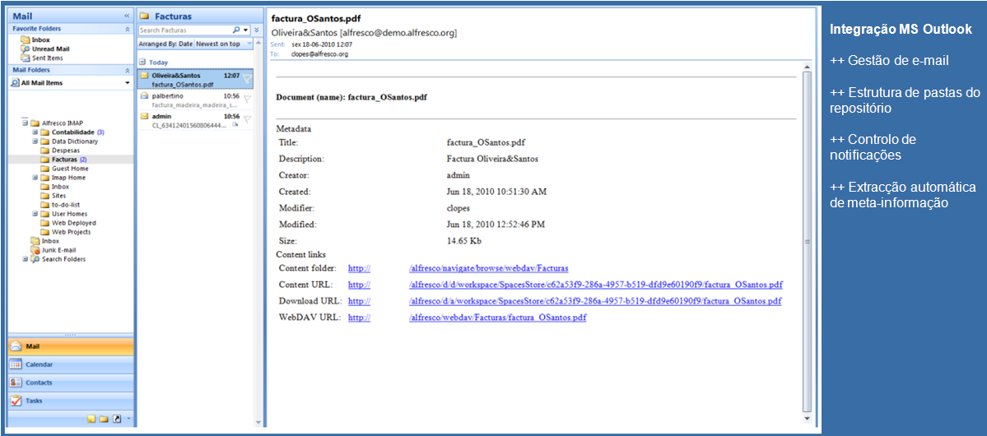Open the Content folder http link
The height and width of the screenshot is (436, 987).
tap(360, 269)
